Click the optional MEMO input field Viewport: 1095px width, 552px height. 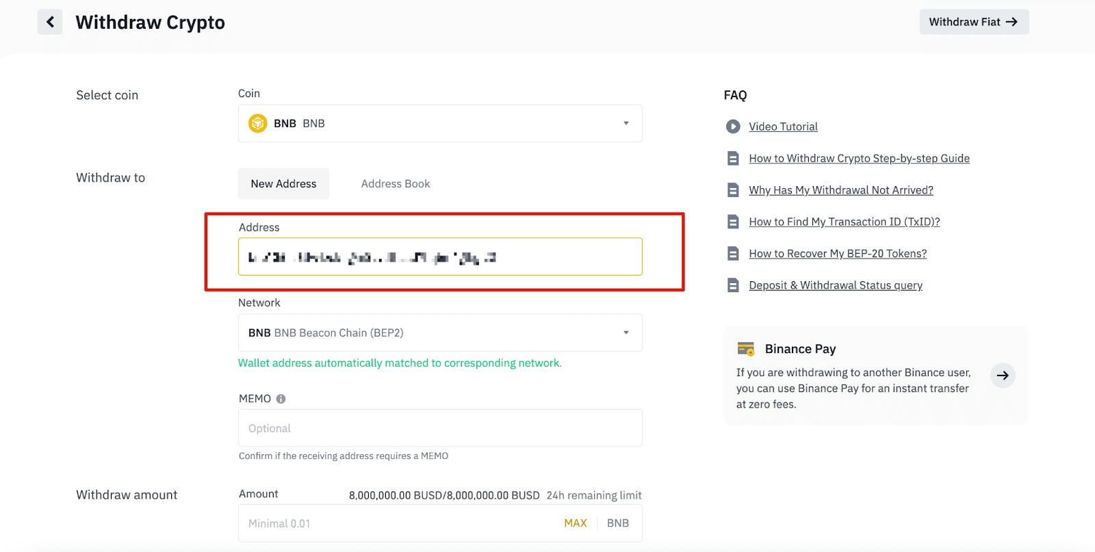440,428
